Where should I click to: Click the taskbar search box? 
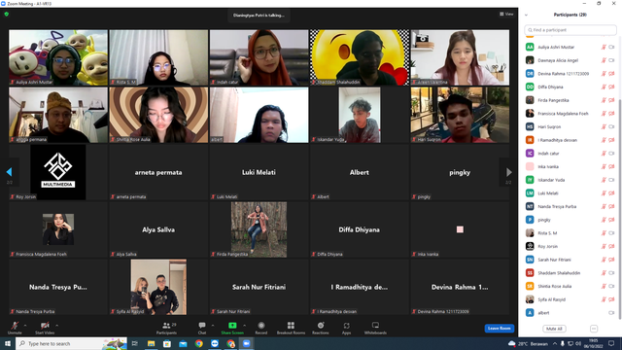coord(71,343)
